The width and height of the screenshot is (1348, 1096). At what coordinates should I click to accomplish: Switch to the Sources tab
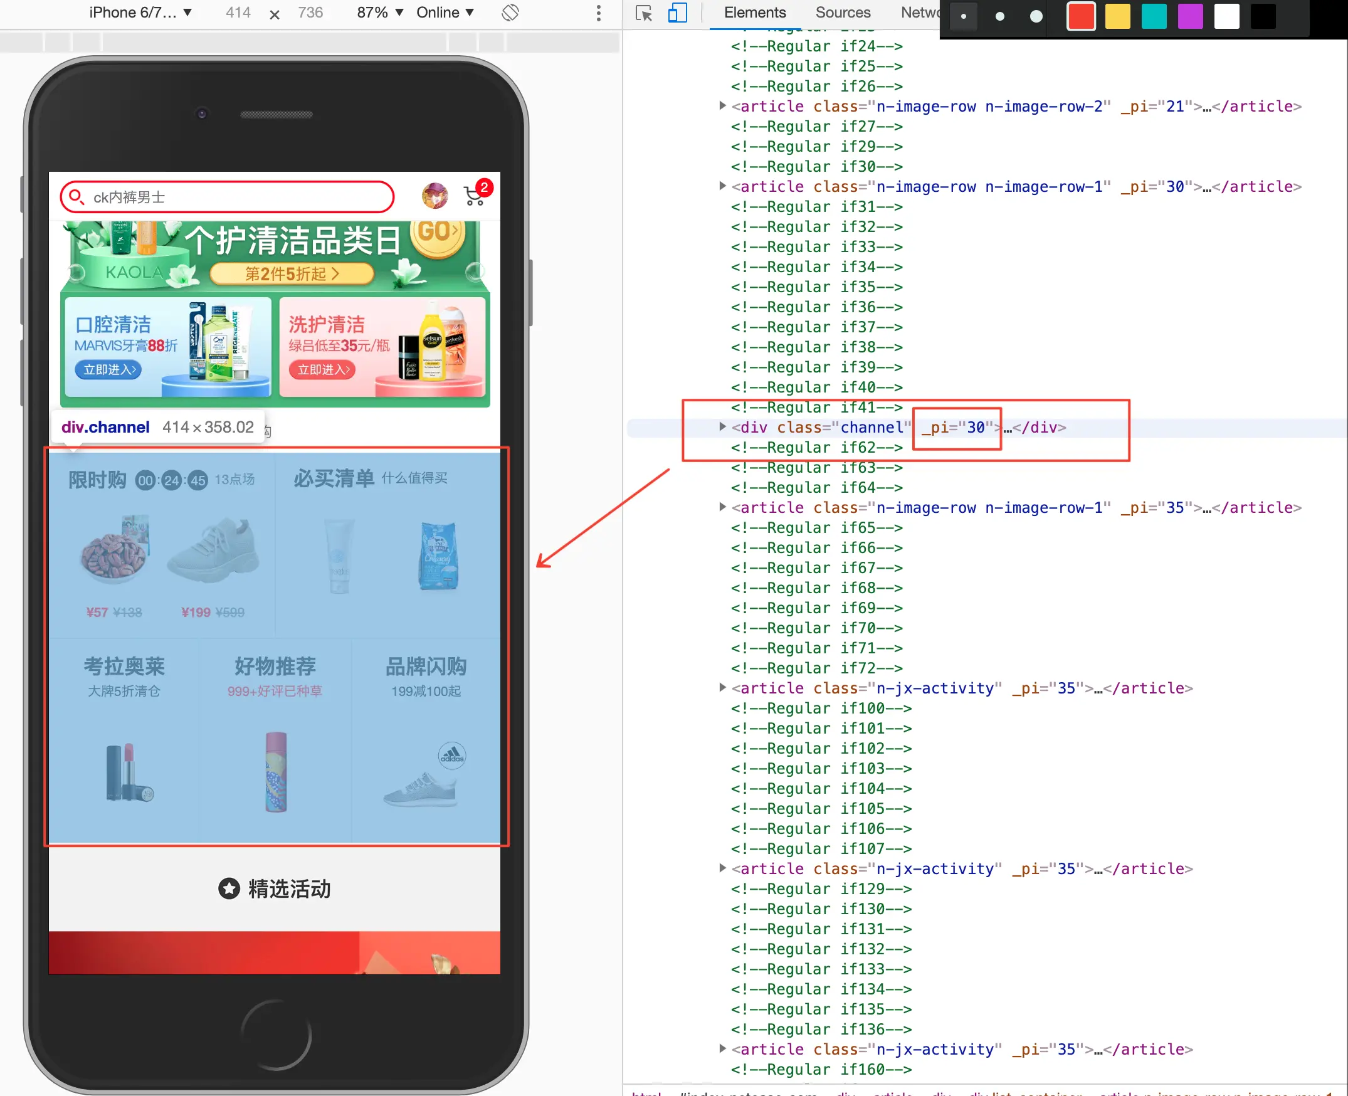point(842,13)
